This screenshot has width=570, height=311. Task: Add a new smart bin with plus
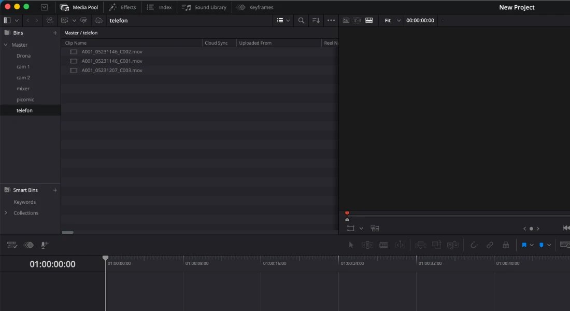pyautogui.click(x=55, y=190)
